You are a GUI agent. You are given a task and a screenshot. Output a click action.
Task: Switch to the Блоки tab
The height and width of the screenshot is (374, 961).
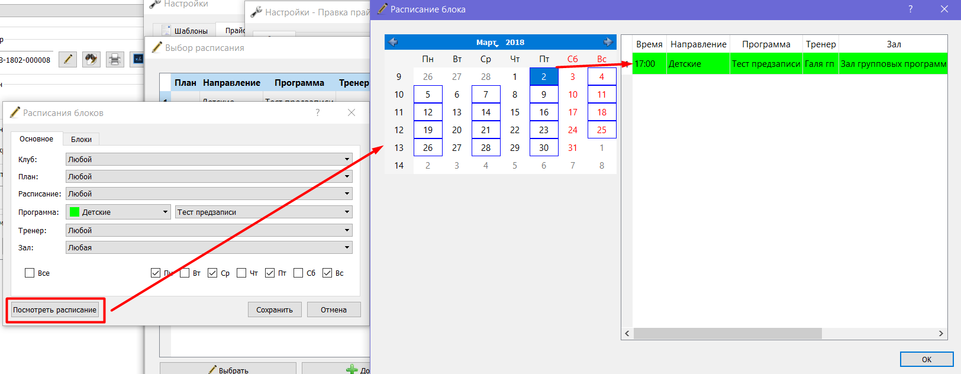pyautogui.click(x=81, y=139)
